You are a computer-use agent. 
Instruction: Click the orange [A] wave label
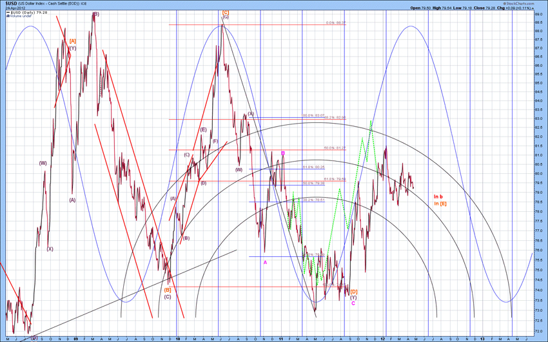tap(73, 41)
